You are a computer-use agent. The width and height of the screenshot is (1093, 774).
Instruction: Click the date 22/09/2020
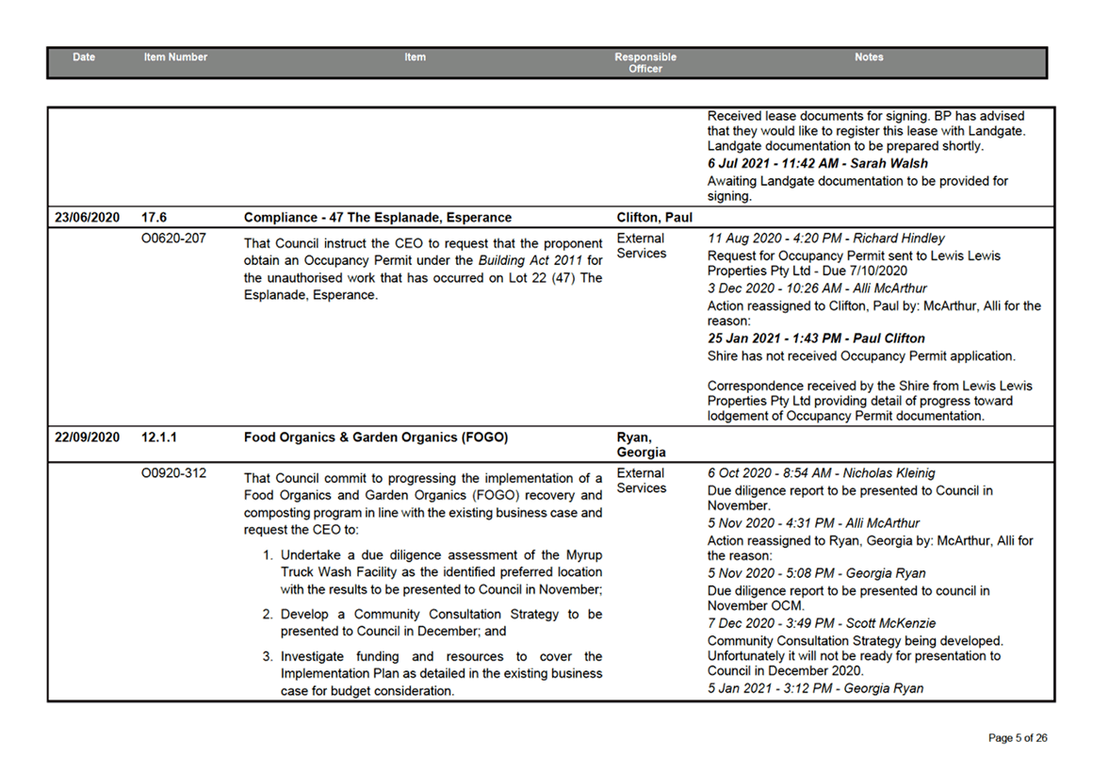coord(87,437)
